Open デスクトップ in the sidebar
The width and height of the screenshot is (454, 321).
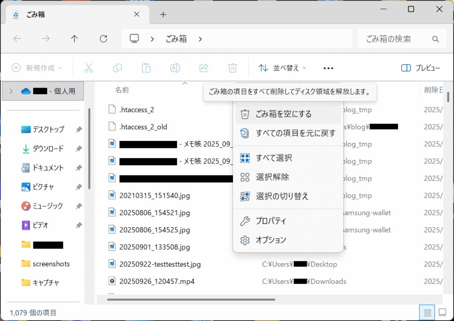(48, 129)
